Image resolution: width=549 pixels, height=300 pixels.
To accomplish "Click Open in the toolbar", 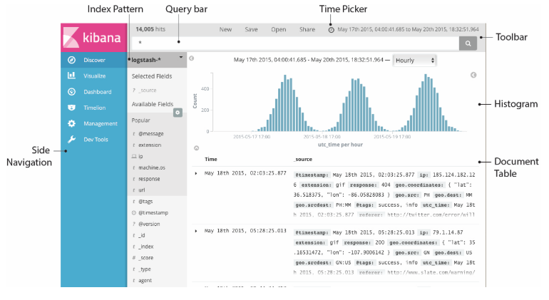I will pyautogui.click(x=278, y=29).
